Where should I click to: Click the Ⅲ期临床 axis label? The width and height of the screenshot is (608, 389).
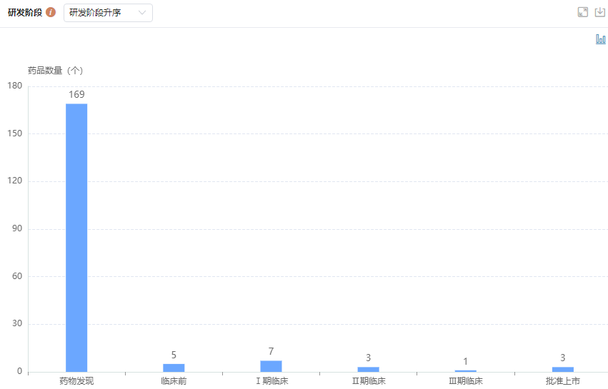tap(466, 381)
